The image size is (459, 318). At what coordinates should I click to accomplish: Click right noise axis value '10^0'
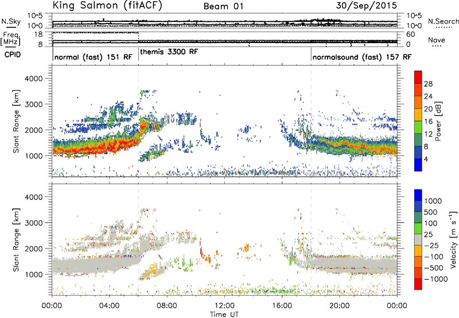click(x=414, y=26)
